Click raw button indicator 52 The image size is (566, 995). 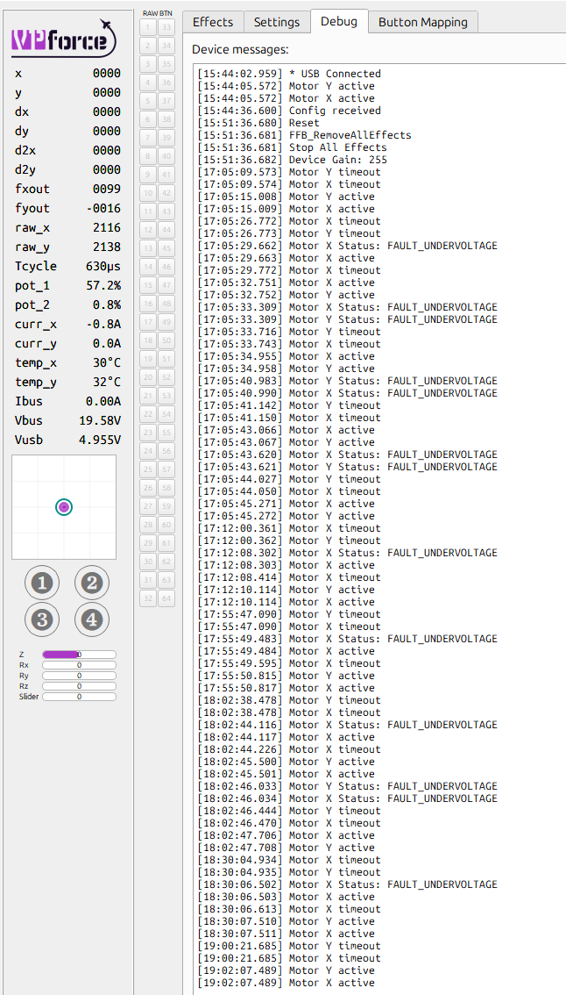click(x=166, y=377)
